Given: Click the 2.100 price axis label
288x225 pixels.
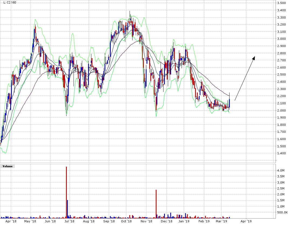Looking at the screenshot, I should coord(282,103).
